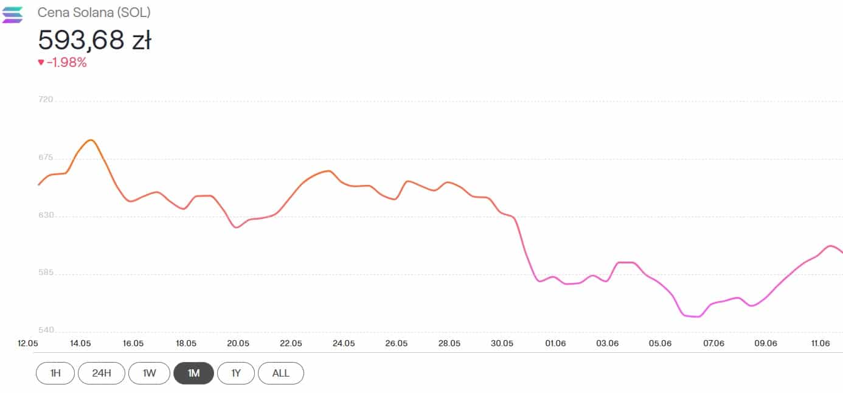Click the 540 price axis label
Screen dimensions: 843x393
coord(46,330)
